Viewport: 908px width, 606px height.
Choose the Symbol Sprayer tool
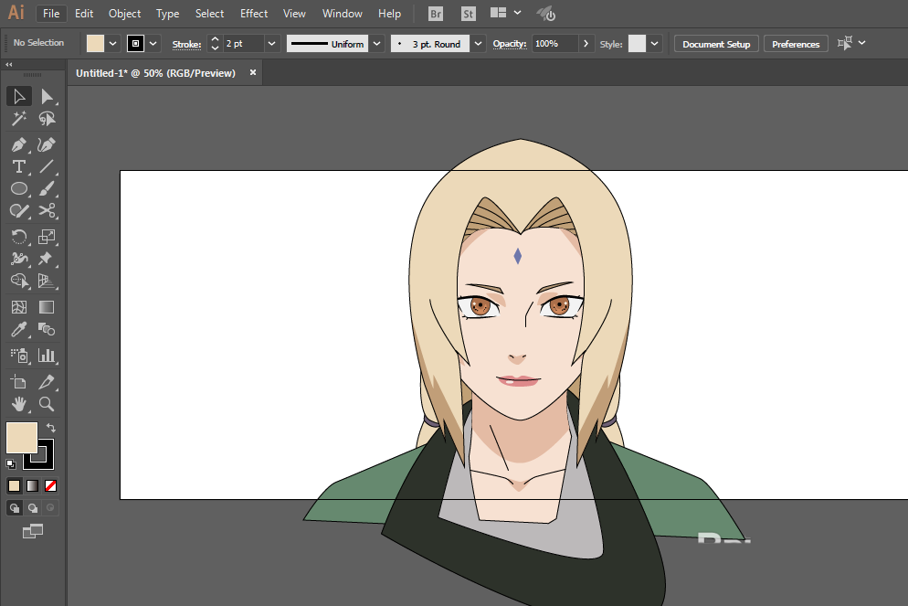pyautogui.click(x=19, y=356)
